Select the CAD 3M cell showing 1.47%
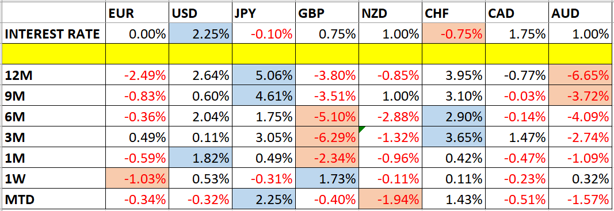 pos(517,137)
